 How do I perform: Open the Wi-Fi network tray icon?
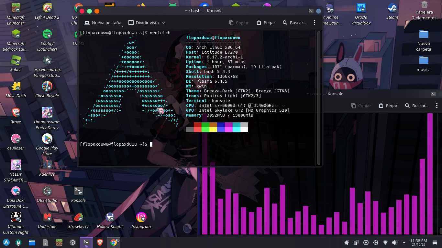point(385,243)
